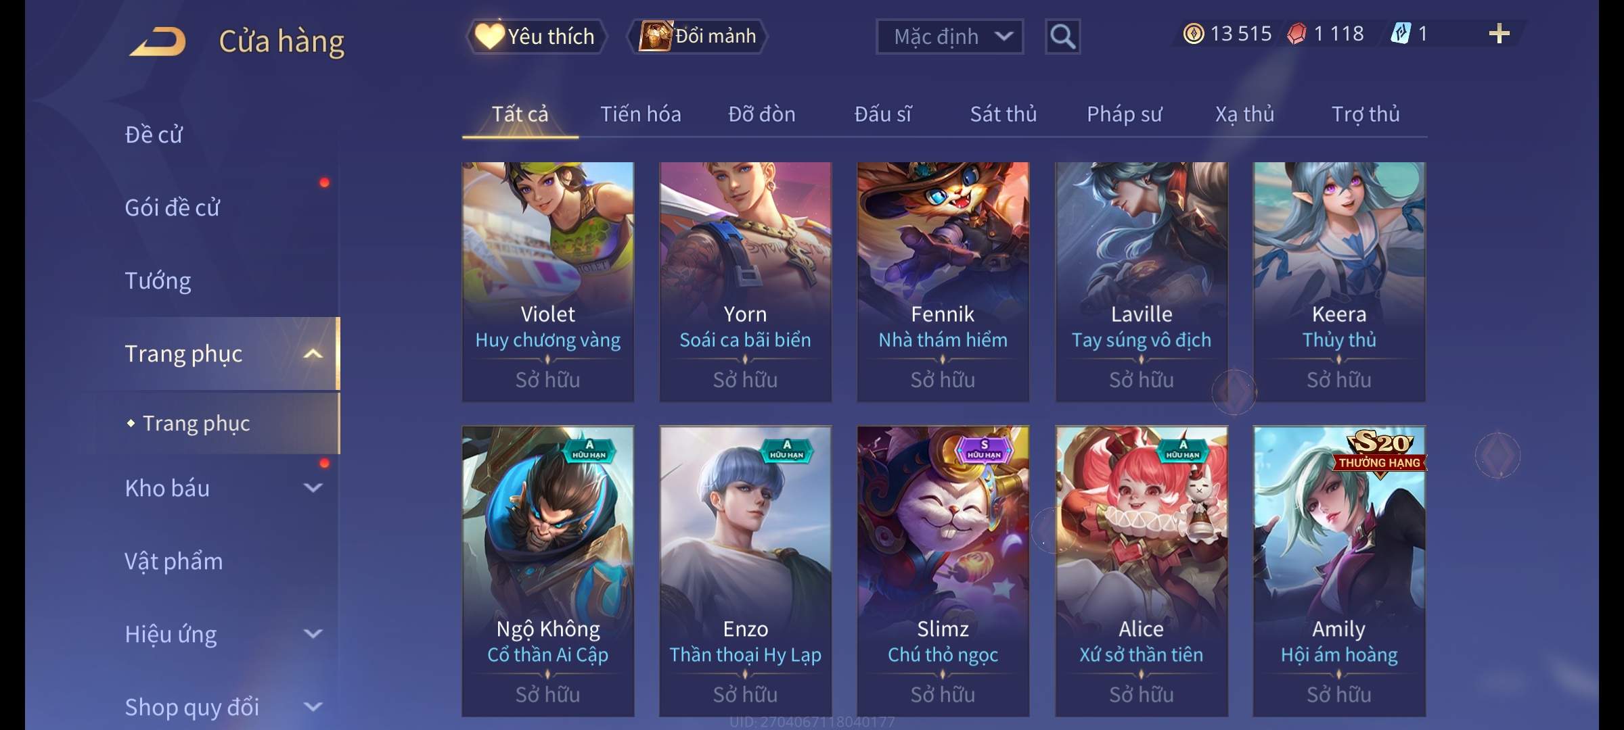Go to Tướng in the sidebar
This screenshot has height=730, width=1624.
pyautogui.click(x=158, y=281)
